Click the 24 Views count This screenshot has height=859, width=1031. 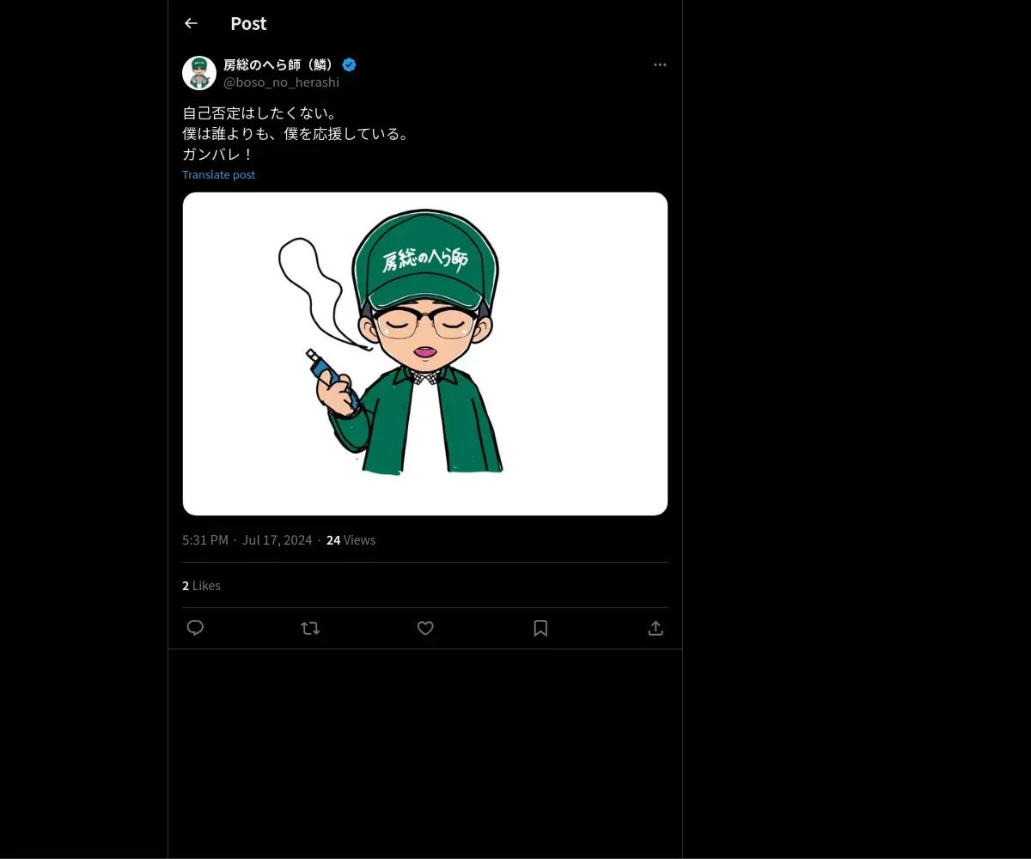(351, 539)
